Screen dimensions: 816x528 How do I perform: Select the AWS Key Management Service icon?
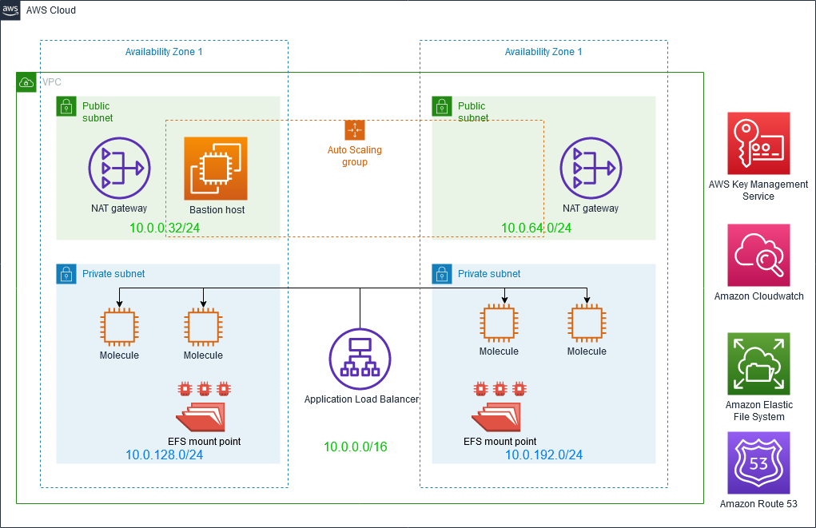click(758, 143)
